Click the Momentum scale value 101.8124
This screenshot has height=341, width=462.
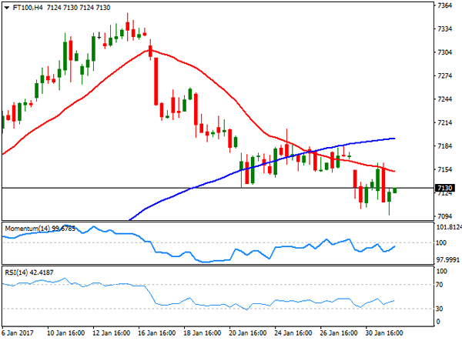pos(449,227)
